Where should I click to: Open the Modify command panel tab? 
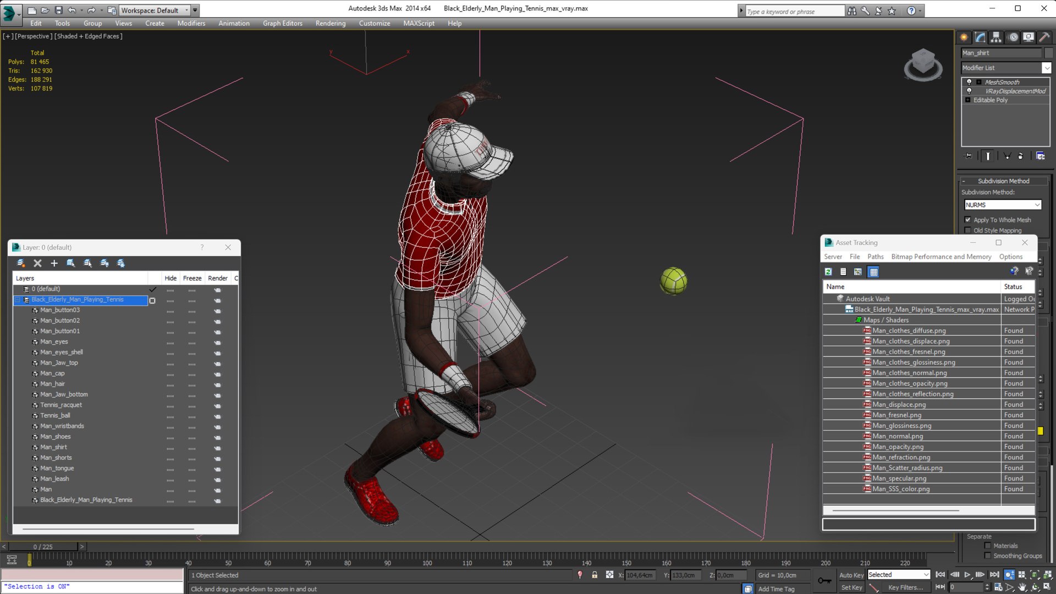click(x=980, y=37)
